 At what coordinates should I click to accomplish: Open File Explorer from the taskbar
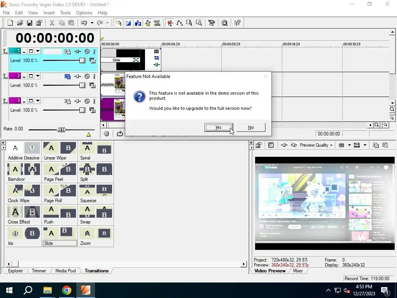[47, 290]
